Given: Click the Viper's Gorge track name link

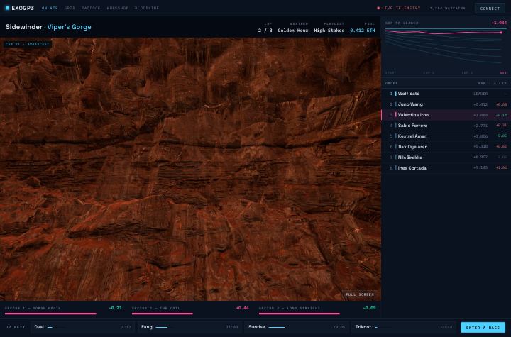Looking at the screenshot, I should click(69, 27).
